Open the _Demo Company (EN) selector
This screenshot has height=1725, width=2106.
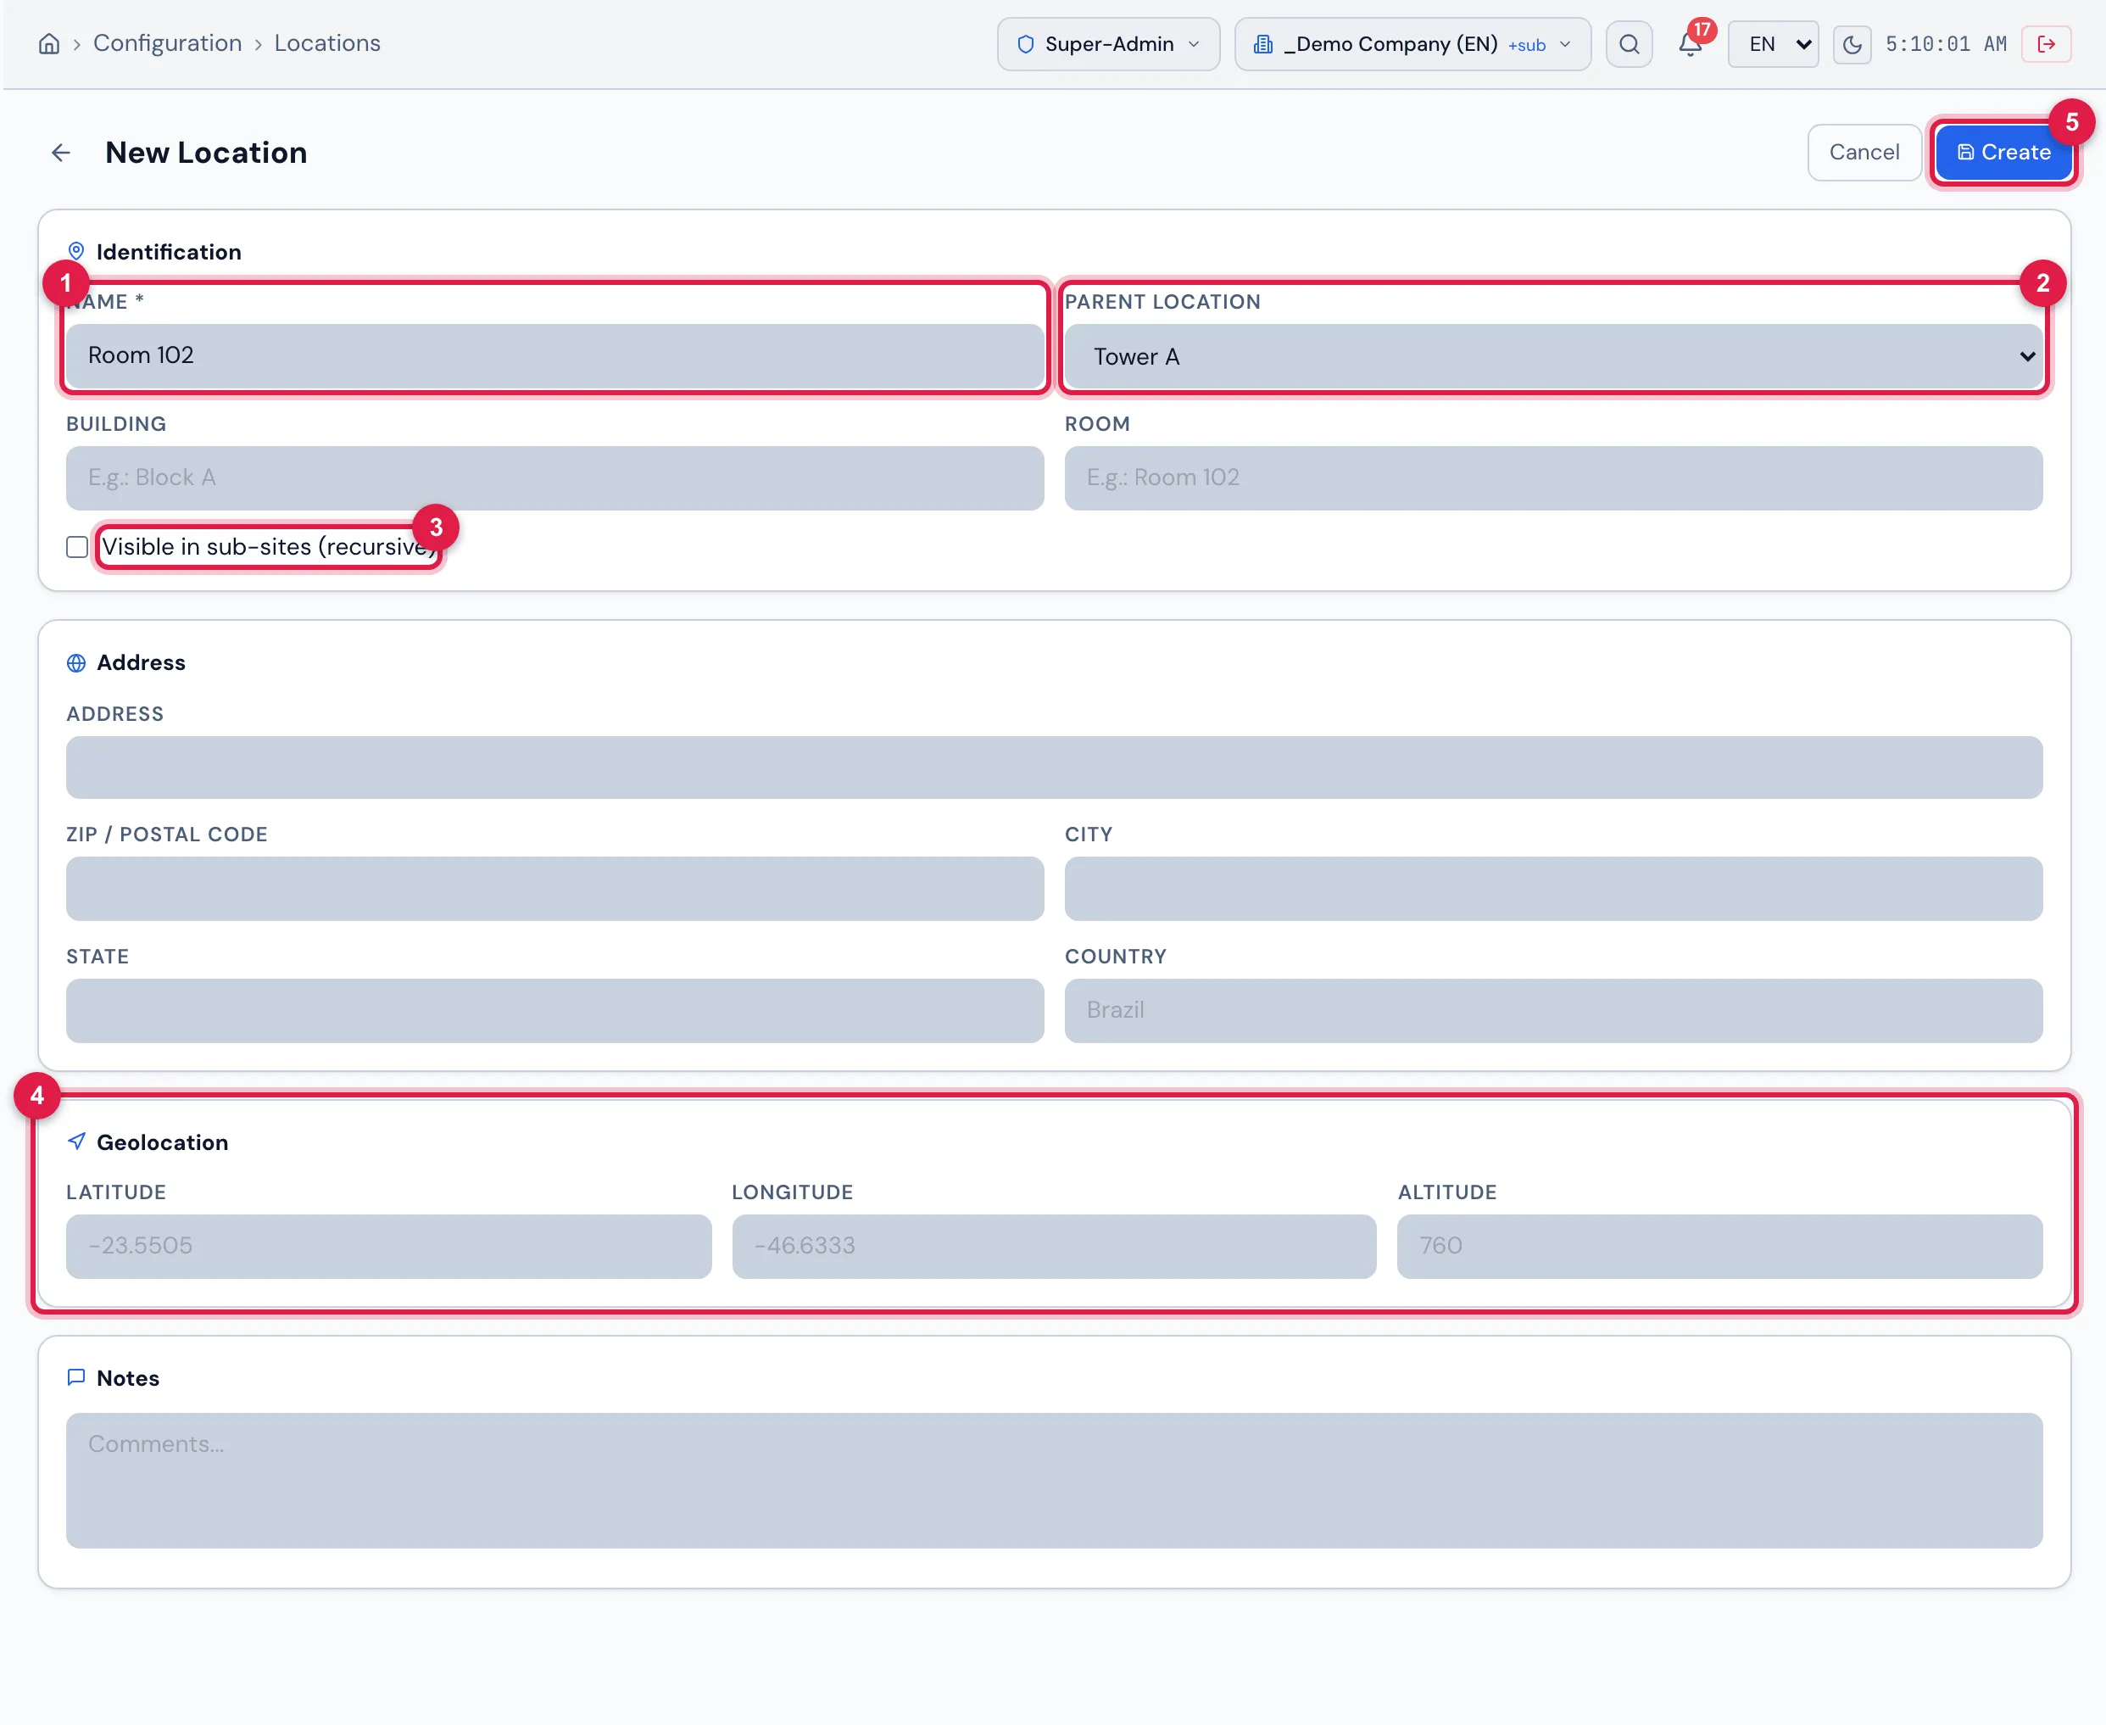(1412, 44)
